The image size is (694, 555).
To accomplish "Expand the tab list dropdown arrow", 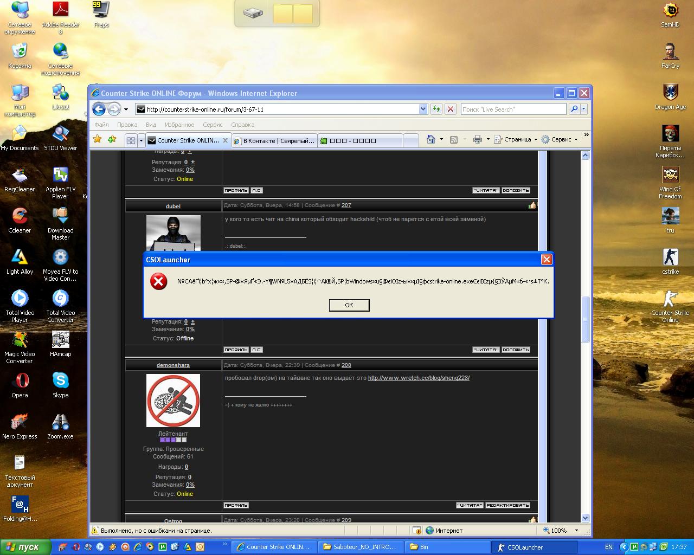I will (141, 140).
